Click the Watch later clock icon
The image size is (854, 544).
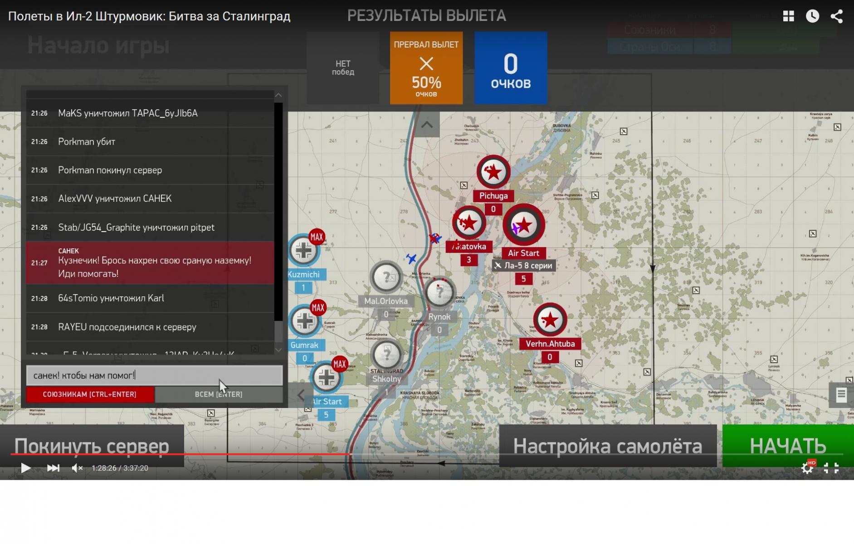[813, 16]
